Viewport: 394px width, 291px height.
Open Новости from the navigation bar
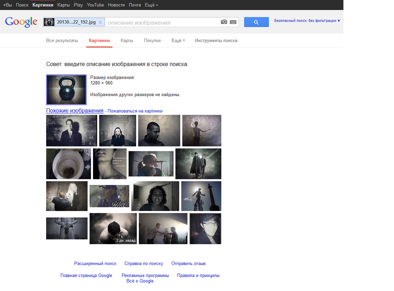(116, 5)
